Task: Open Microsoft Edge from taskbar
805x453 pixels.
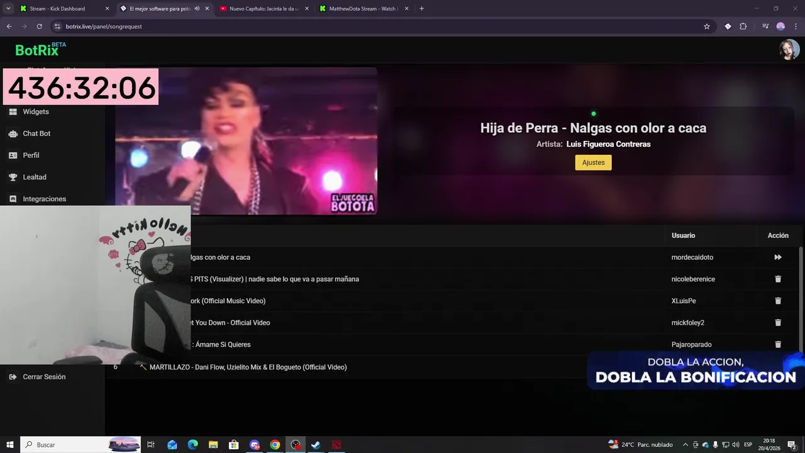Action: point(192,445)
